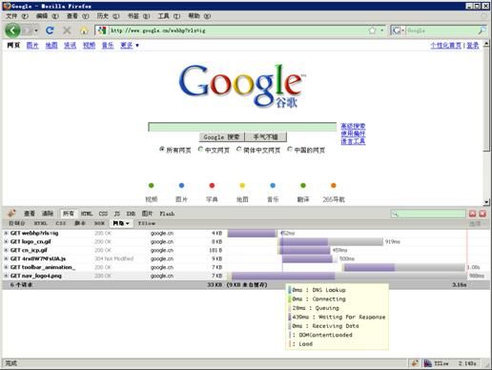The width and height of the screenshot is (492, 370).
Task: Select the 中国的网页 radio button
Action: pos(290,149)
